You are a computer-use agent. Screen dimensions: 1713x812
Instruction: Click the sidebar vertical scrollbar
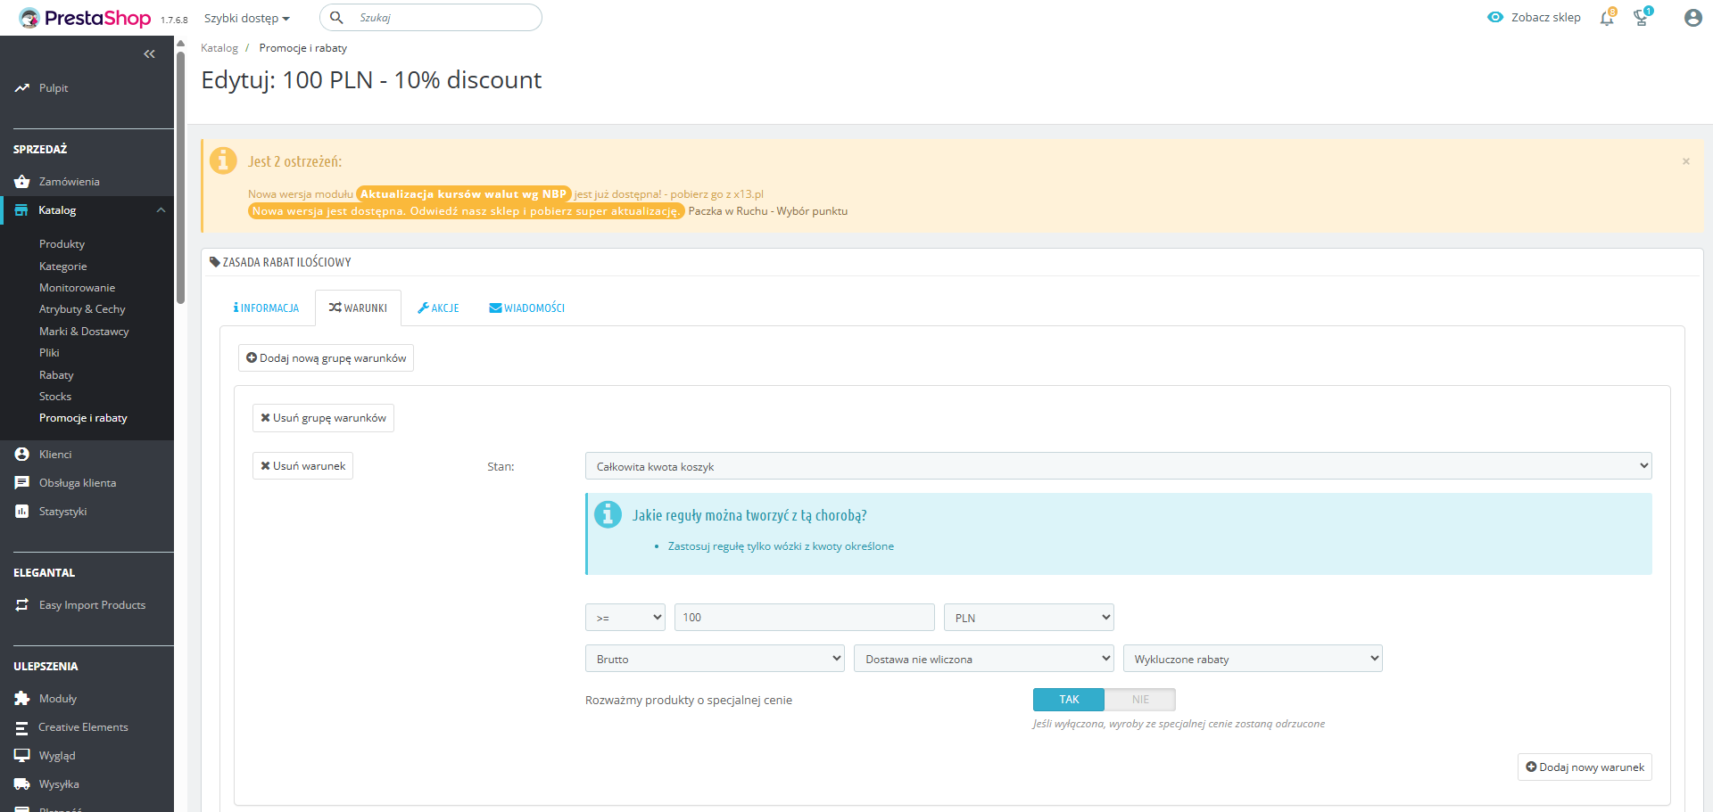(180, 178)
